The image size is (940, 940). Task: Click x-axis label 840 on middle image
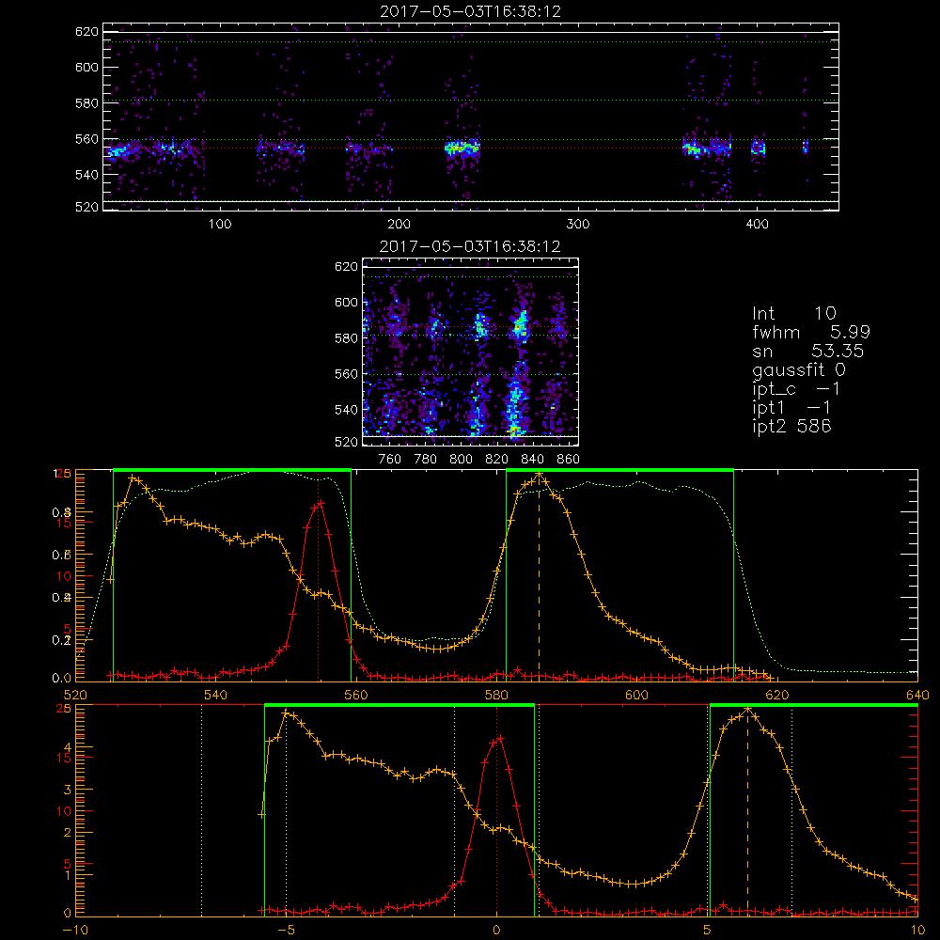tap(532, 460)
